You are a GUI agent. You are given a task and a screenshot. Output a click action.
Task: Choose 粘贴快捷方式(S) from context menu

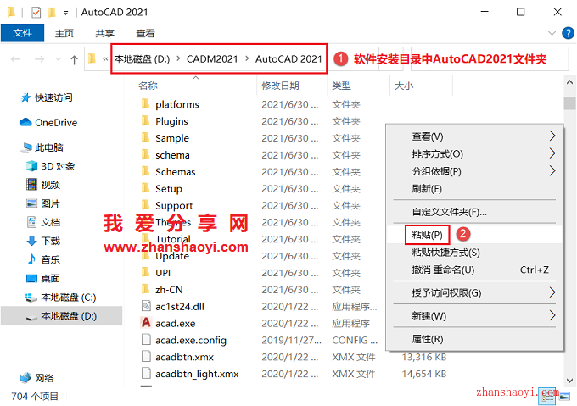click(474, 253)
